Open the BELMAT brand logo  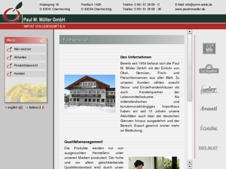click(x=208, y=148)
